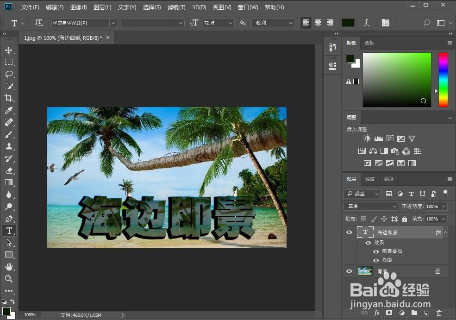Open the 滤镜(T) menu

click(176, 7)
